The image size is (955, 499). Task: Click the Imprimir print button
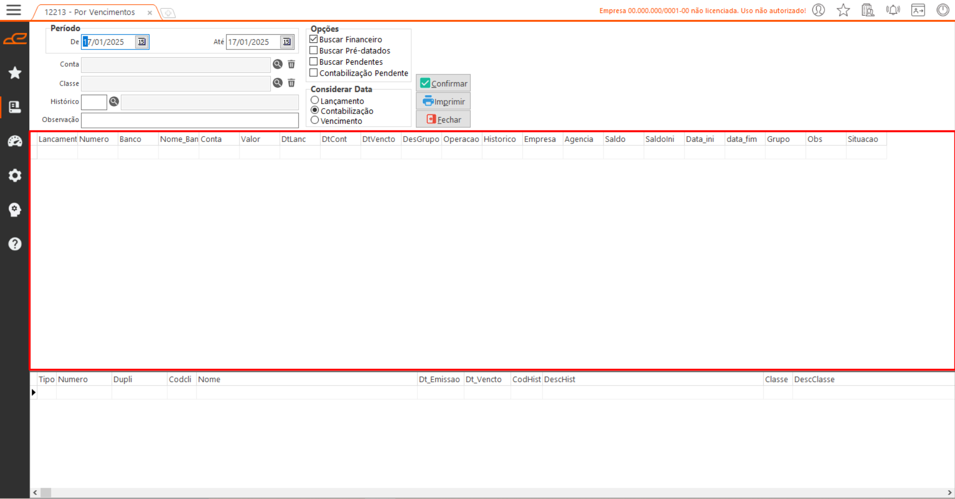click(x=443, y=102)
